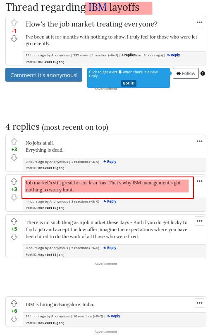Dismiss the alert tip with 'Got it!'

[129, 83]
